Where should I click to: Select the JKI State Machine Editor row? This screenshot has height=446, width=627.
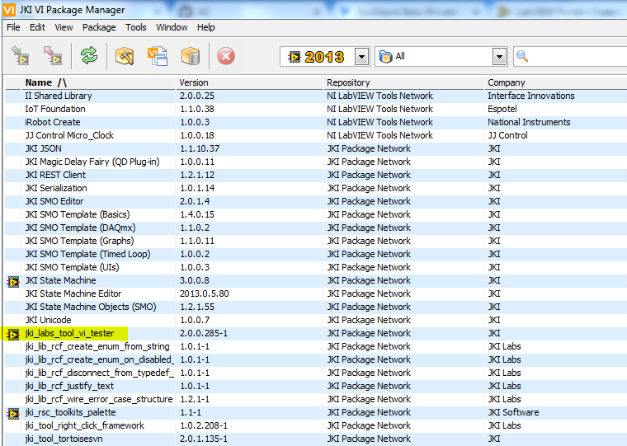click(x=315, y=293)
